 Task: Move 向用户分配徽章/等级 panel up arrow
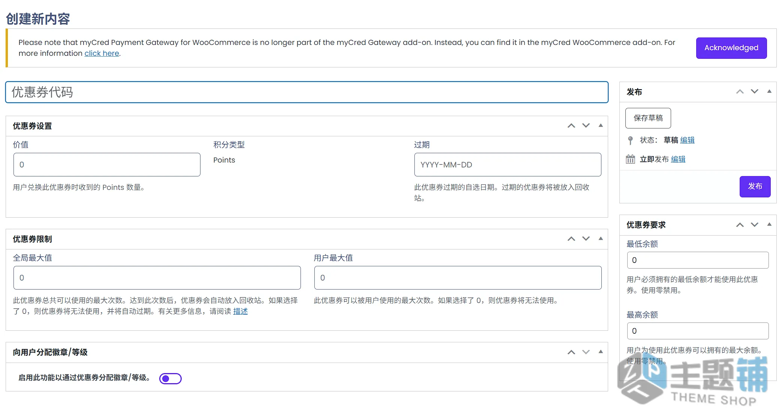click(x=571, y=352)
